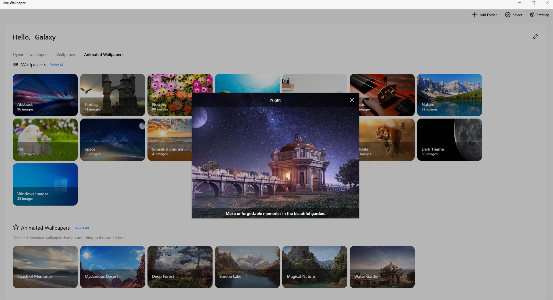Image resolution: width=553 pixels, height=300 pixels.
Task: Switch to the Dynamic wallpapers tab
Action: (31, 55)
